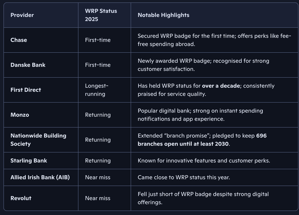Click the Provider column header

[x=22, y=15]
